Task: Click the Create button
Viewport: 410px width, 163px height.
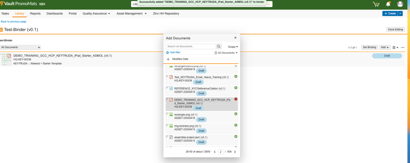Action: (x=390, y=13)
